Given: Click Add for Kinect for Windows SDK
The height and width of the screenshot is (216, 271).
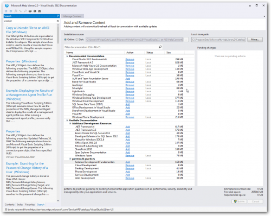Looking at the screenshot, I should coord(128,139).
